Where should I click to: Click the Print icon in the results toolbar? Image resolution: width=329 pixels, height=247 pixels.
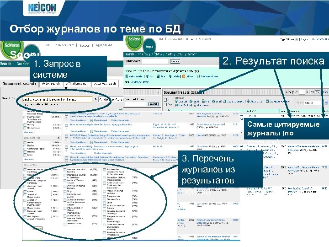pyautogui.click(x=203, y=101)
